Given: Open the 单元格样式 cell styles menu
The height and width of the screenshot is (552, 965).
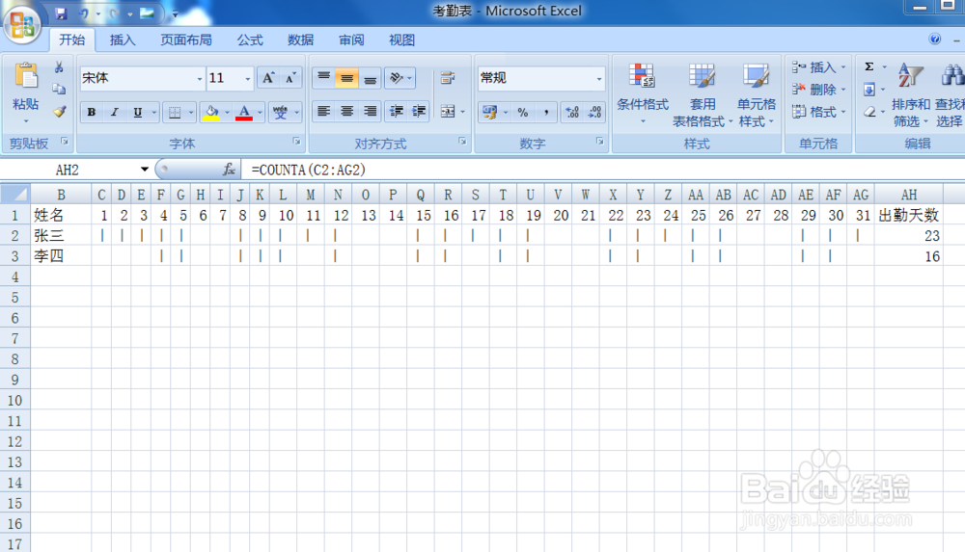Looking at the screenshot, I should [x=757, y=94].
